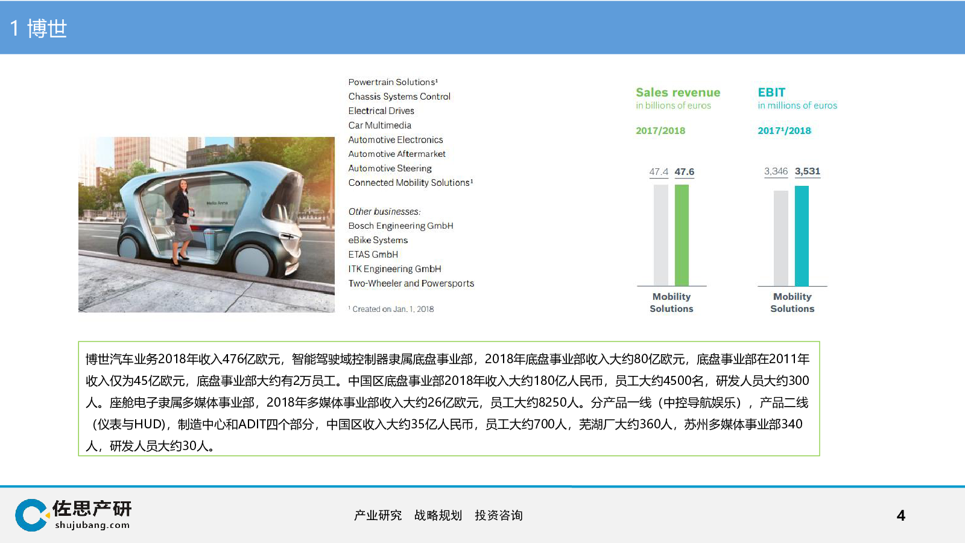Click the ETAS GmbH line
This screenshot has width=965, height=543.
(x=373, y=255)
